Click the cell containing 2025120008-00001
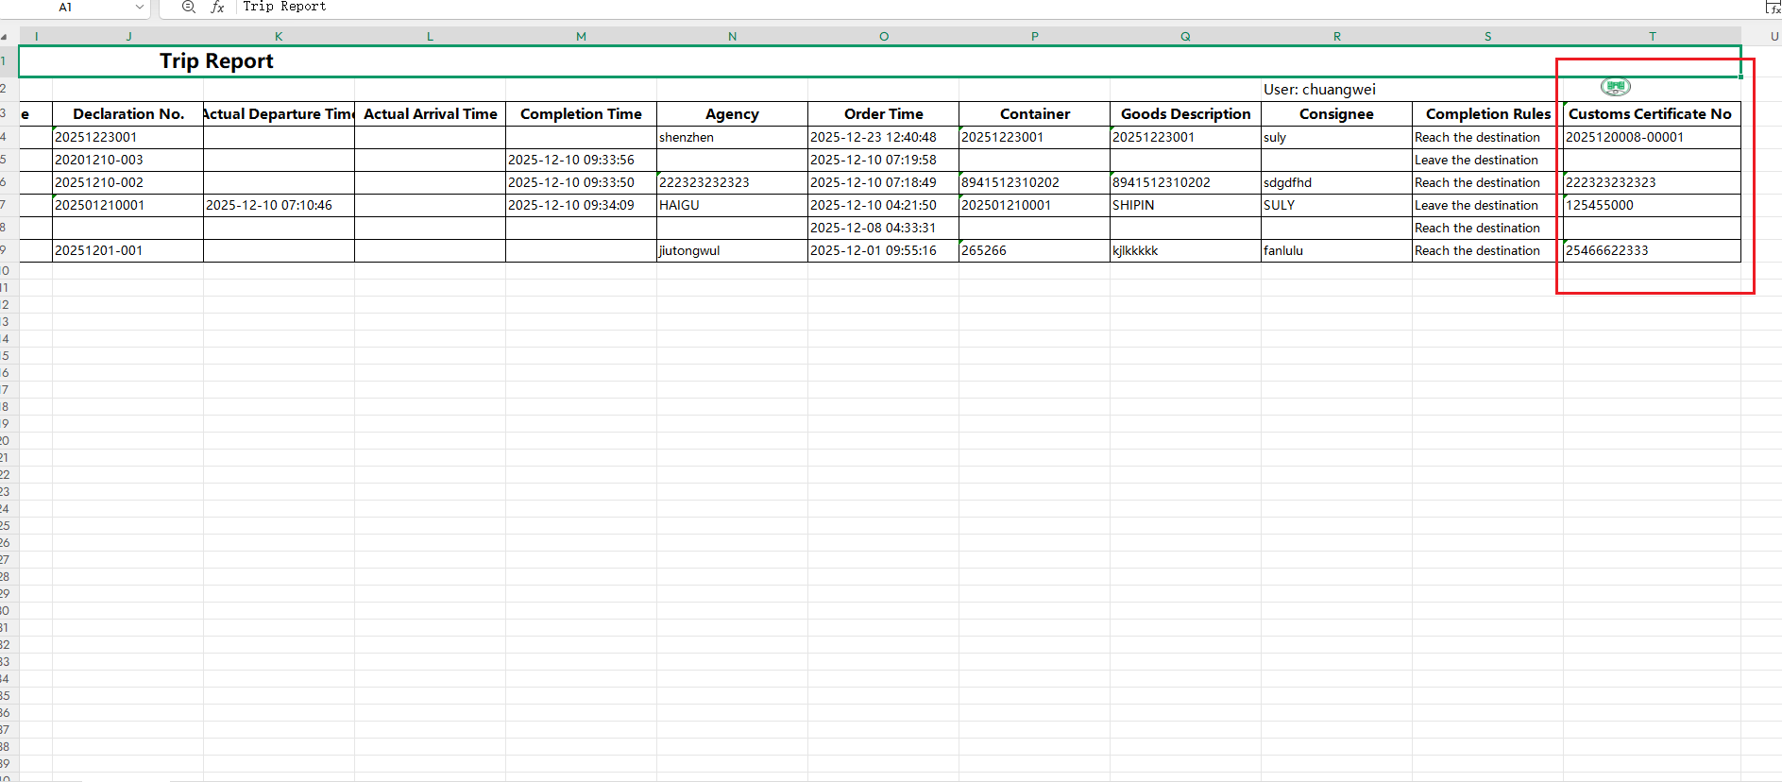 [x=1624, y=137]
